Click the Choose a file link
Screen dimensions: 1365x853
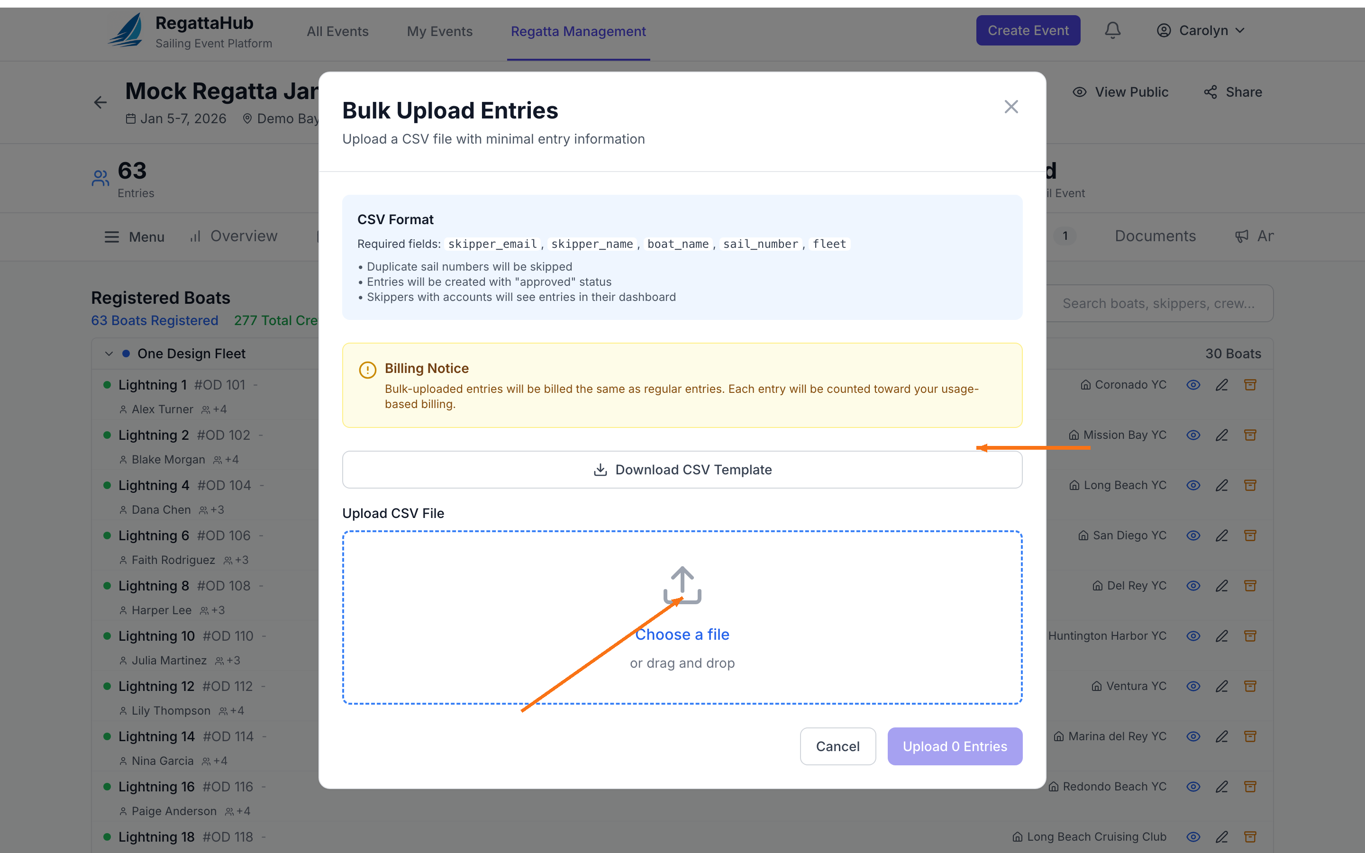[682, 634]
